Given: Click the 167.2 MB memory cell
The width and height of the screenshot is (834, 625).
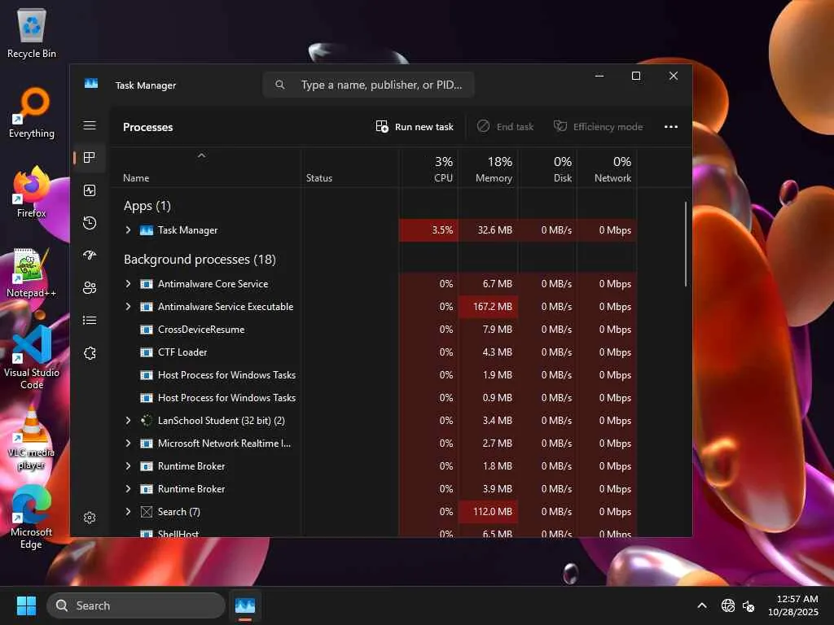Looking at the screenshot, I should [x=488, y=306].
